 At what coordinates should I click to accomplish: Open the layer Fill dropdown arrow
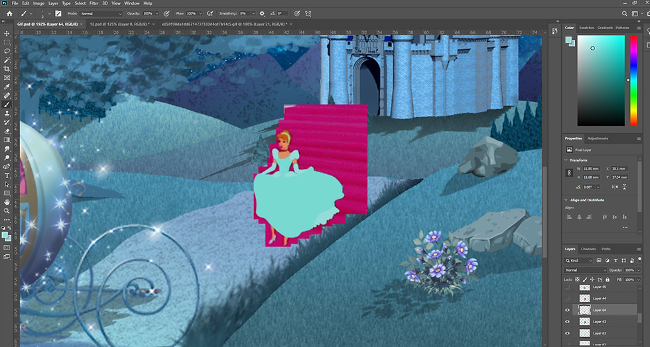tap(638, 280)
